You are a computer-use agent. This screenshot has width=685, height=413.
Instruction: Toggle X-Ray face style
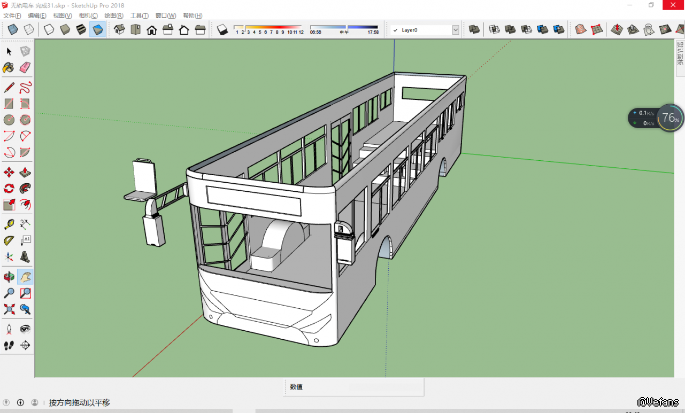coord(13,30)
